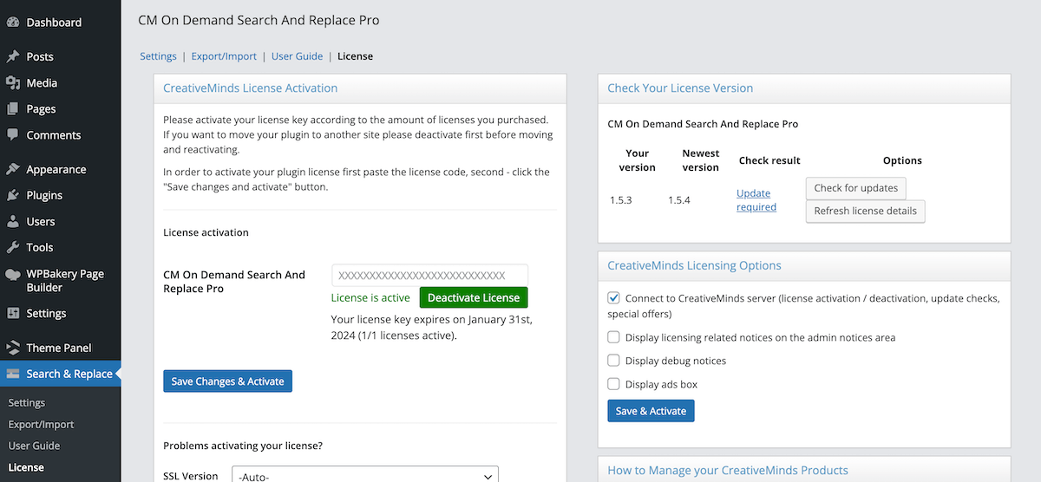Switch to the Settings tab link at top
Image resolution: width=1041 pixels, height=482 pixels.
point(159,56)
